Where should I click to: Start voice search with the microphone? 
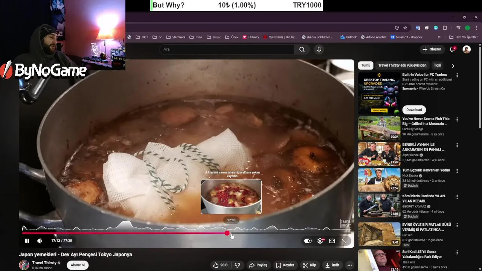pyautogui.click(x=319, y=49)
